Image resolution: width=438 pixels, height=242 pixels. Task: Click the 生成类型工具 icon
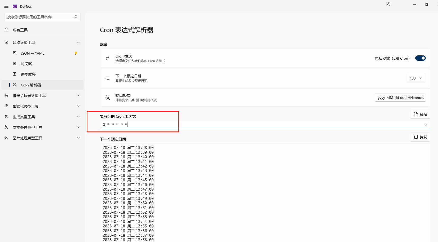click(6, 117)
